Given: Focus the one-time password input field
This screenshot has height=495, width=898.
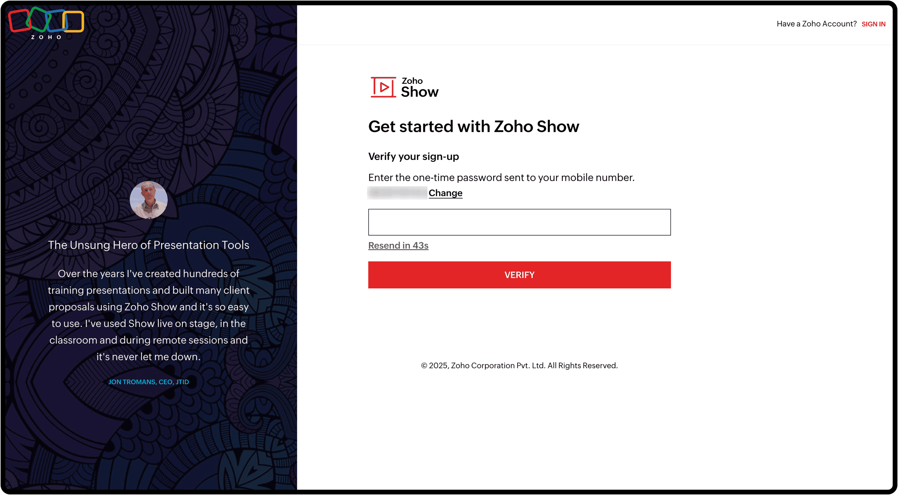Looking at the screenshot, I should (519, 222).
